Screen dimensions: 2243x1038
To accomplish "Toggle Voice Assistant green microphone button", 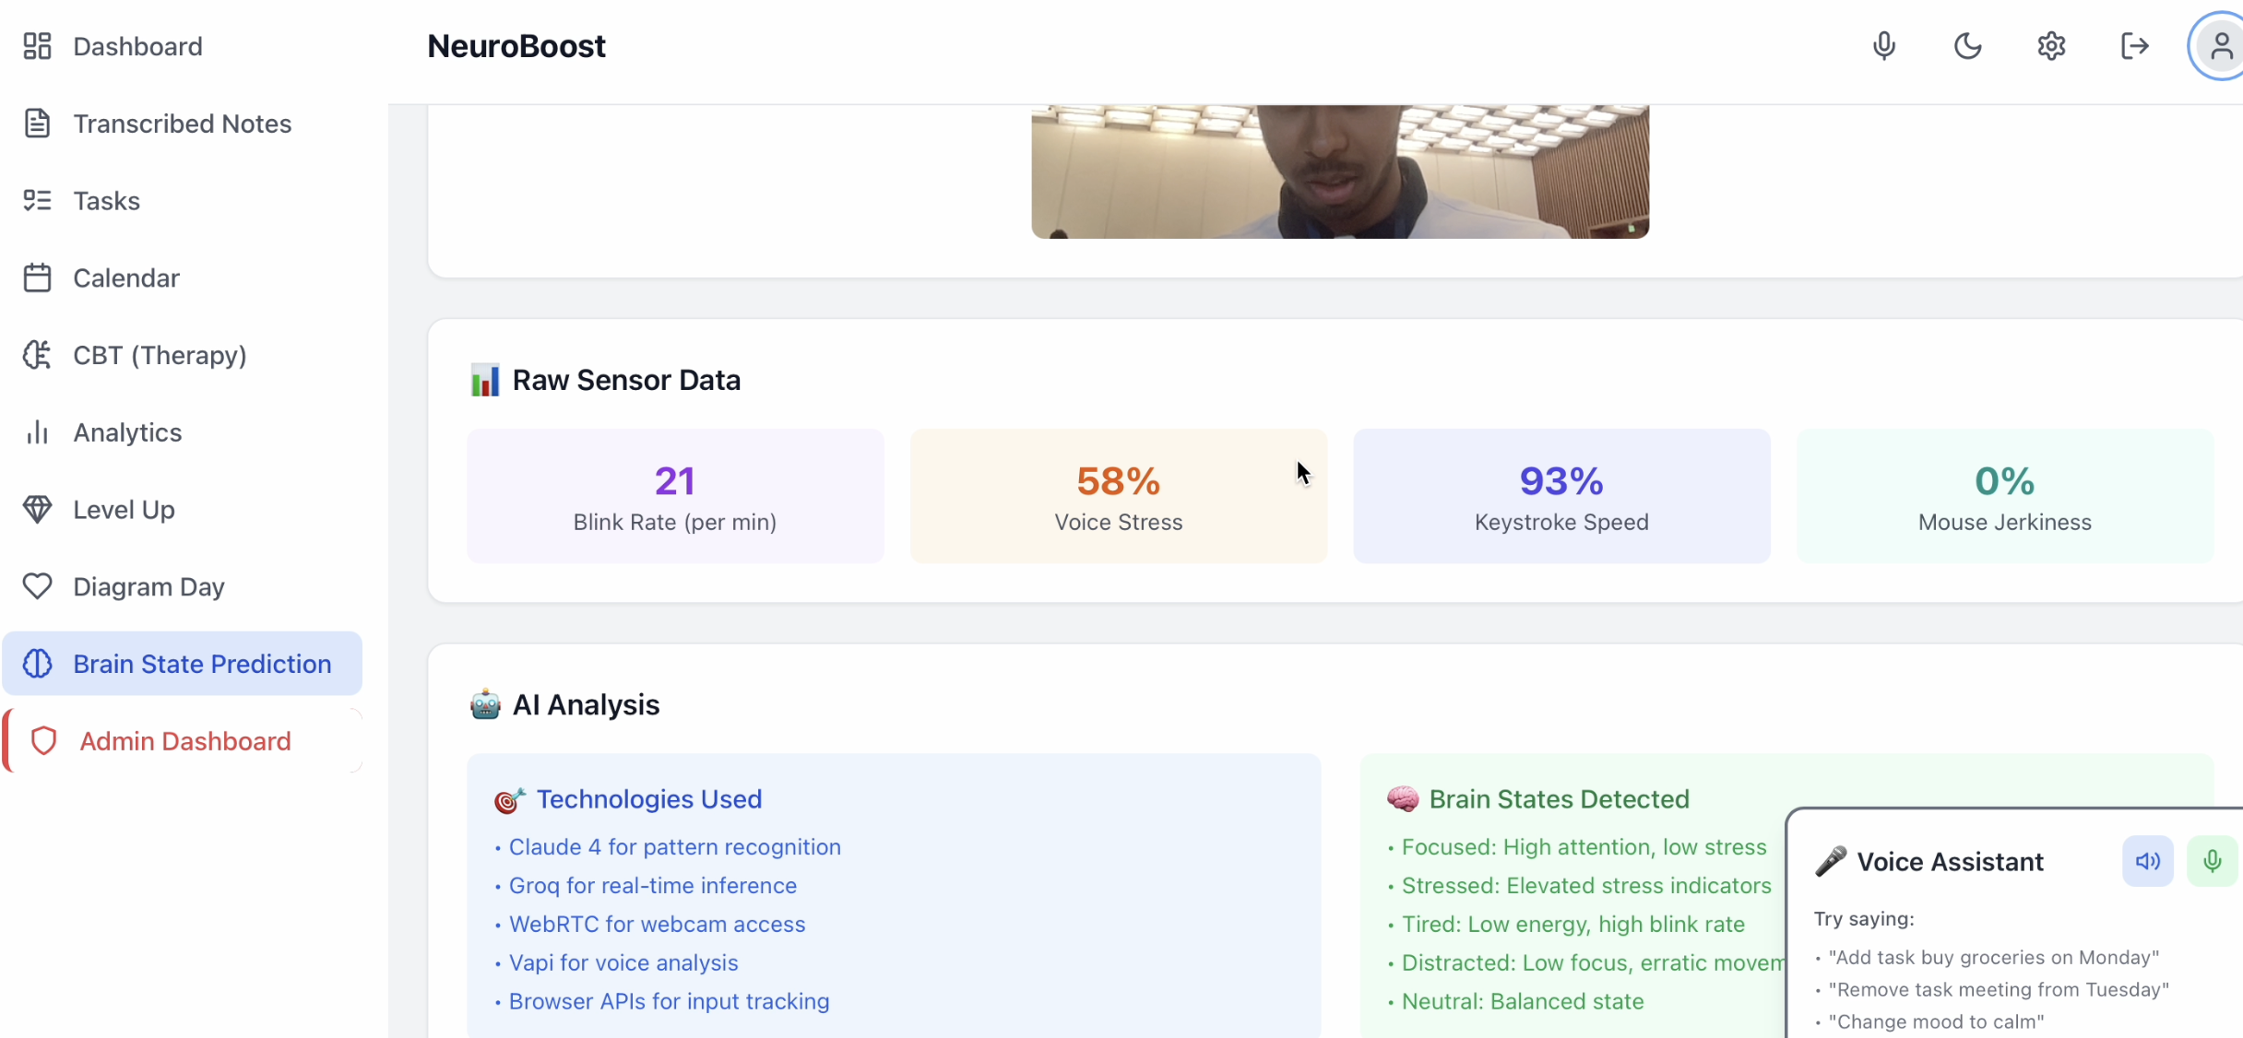I will click(x=2212, y=861).
